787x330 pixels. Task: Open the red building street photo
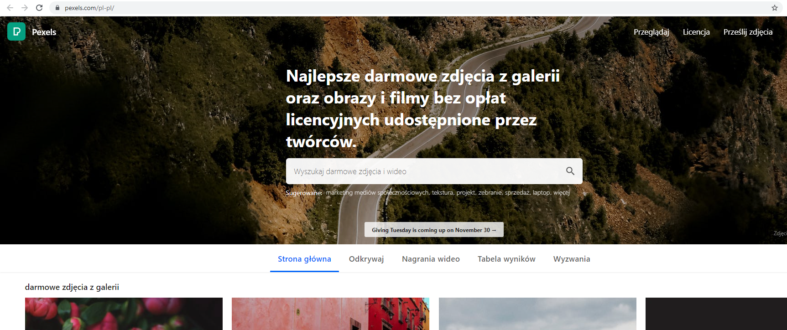(x=330, y=314)
